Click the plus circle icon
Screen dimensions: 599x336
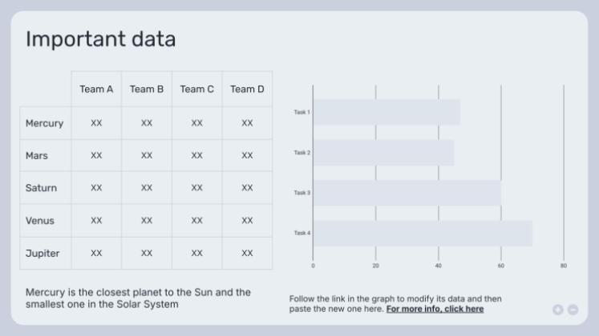point(558,310)
